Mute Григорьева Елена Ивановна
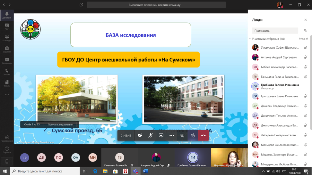Viewport: 312px width, 175px height. (306, 96)
